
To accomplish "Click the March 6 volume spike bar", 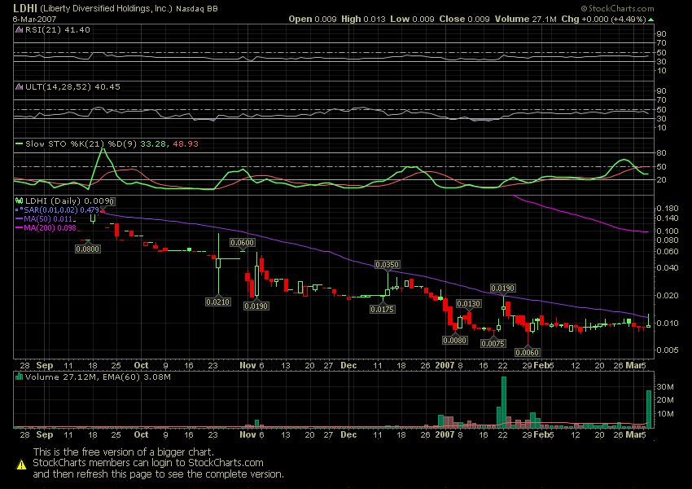I will pos(649,409).
